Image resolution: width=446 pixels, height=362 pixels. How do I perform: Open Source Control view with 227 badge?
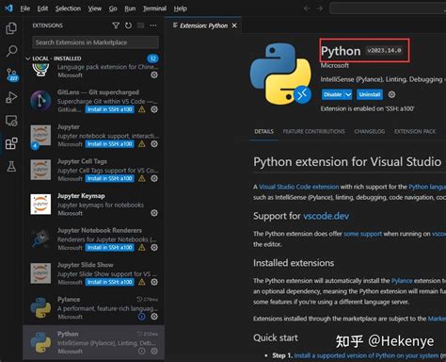(x=12, y=74)
